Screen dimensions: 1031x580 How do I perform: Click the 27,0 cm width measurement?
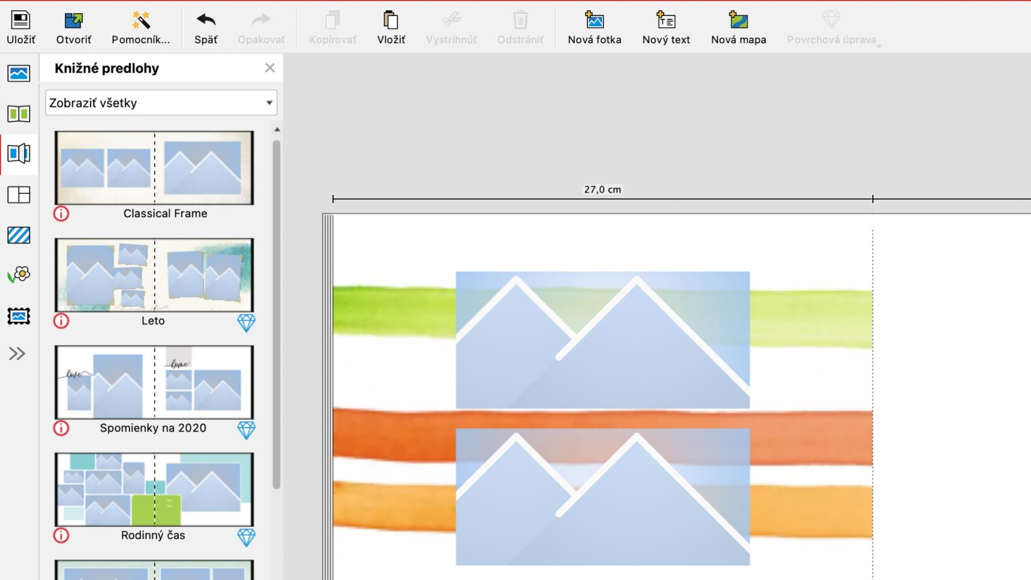pos(603,190)
